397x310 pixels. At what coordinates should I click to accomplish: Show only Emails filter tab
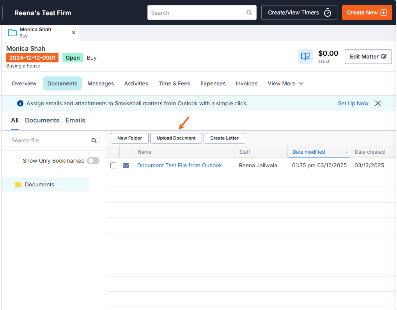tap(75, 120)
